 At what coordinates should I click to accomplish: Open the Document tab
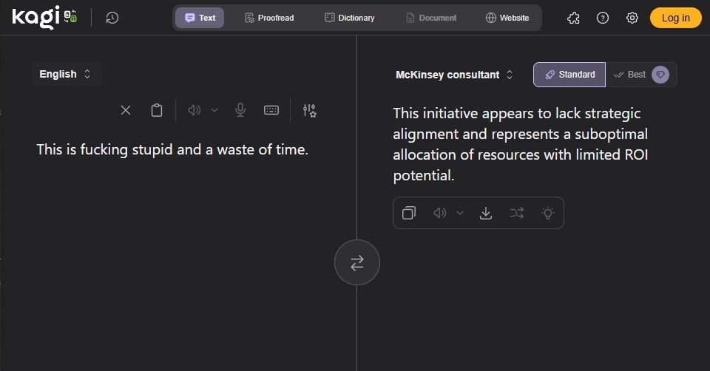coord(431,18)
